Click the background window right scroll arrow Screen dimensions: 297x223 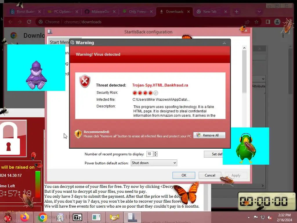[263, 186]
